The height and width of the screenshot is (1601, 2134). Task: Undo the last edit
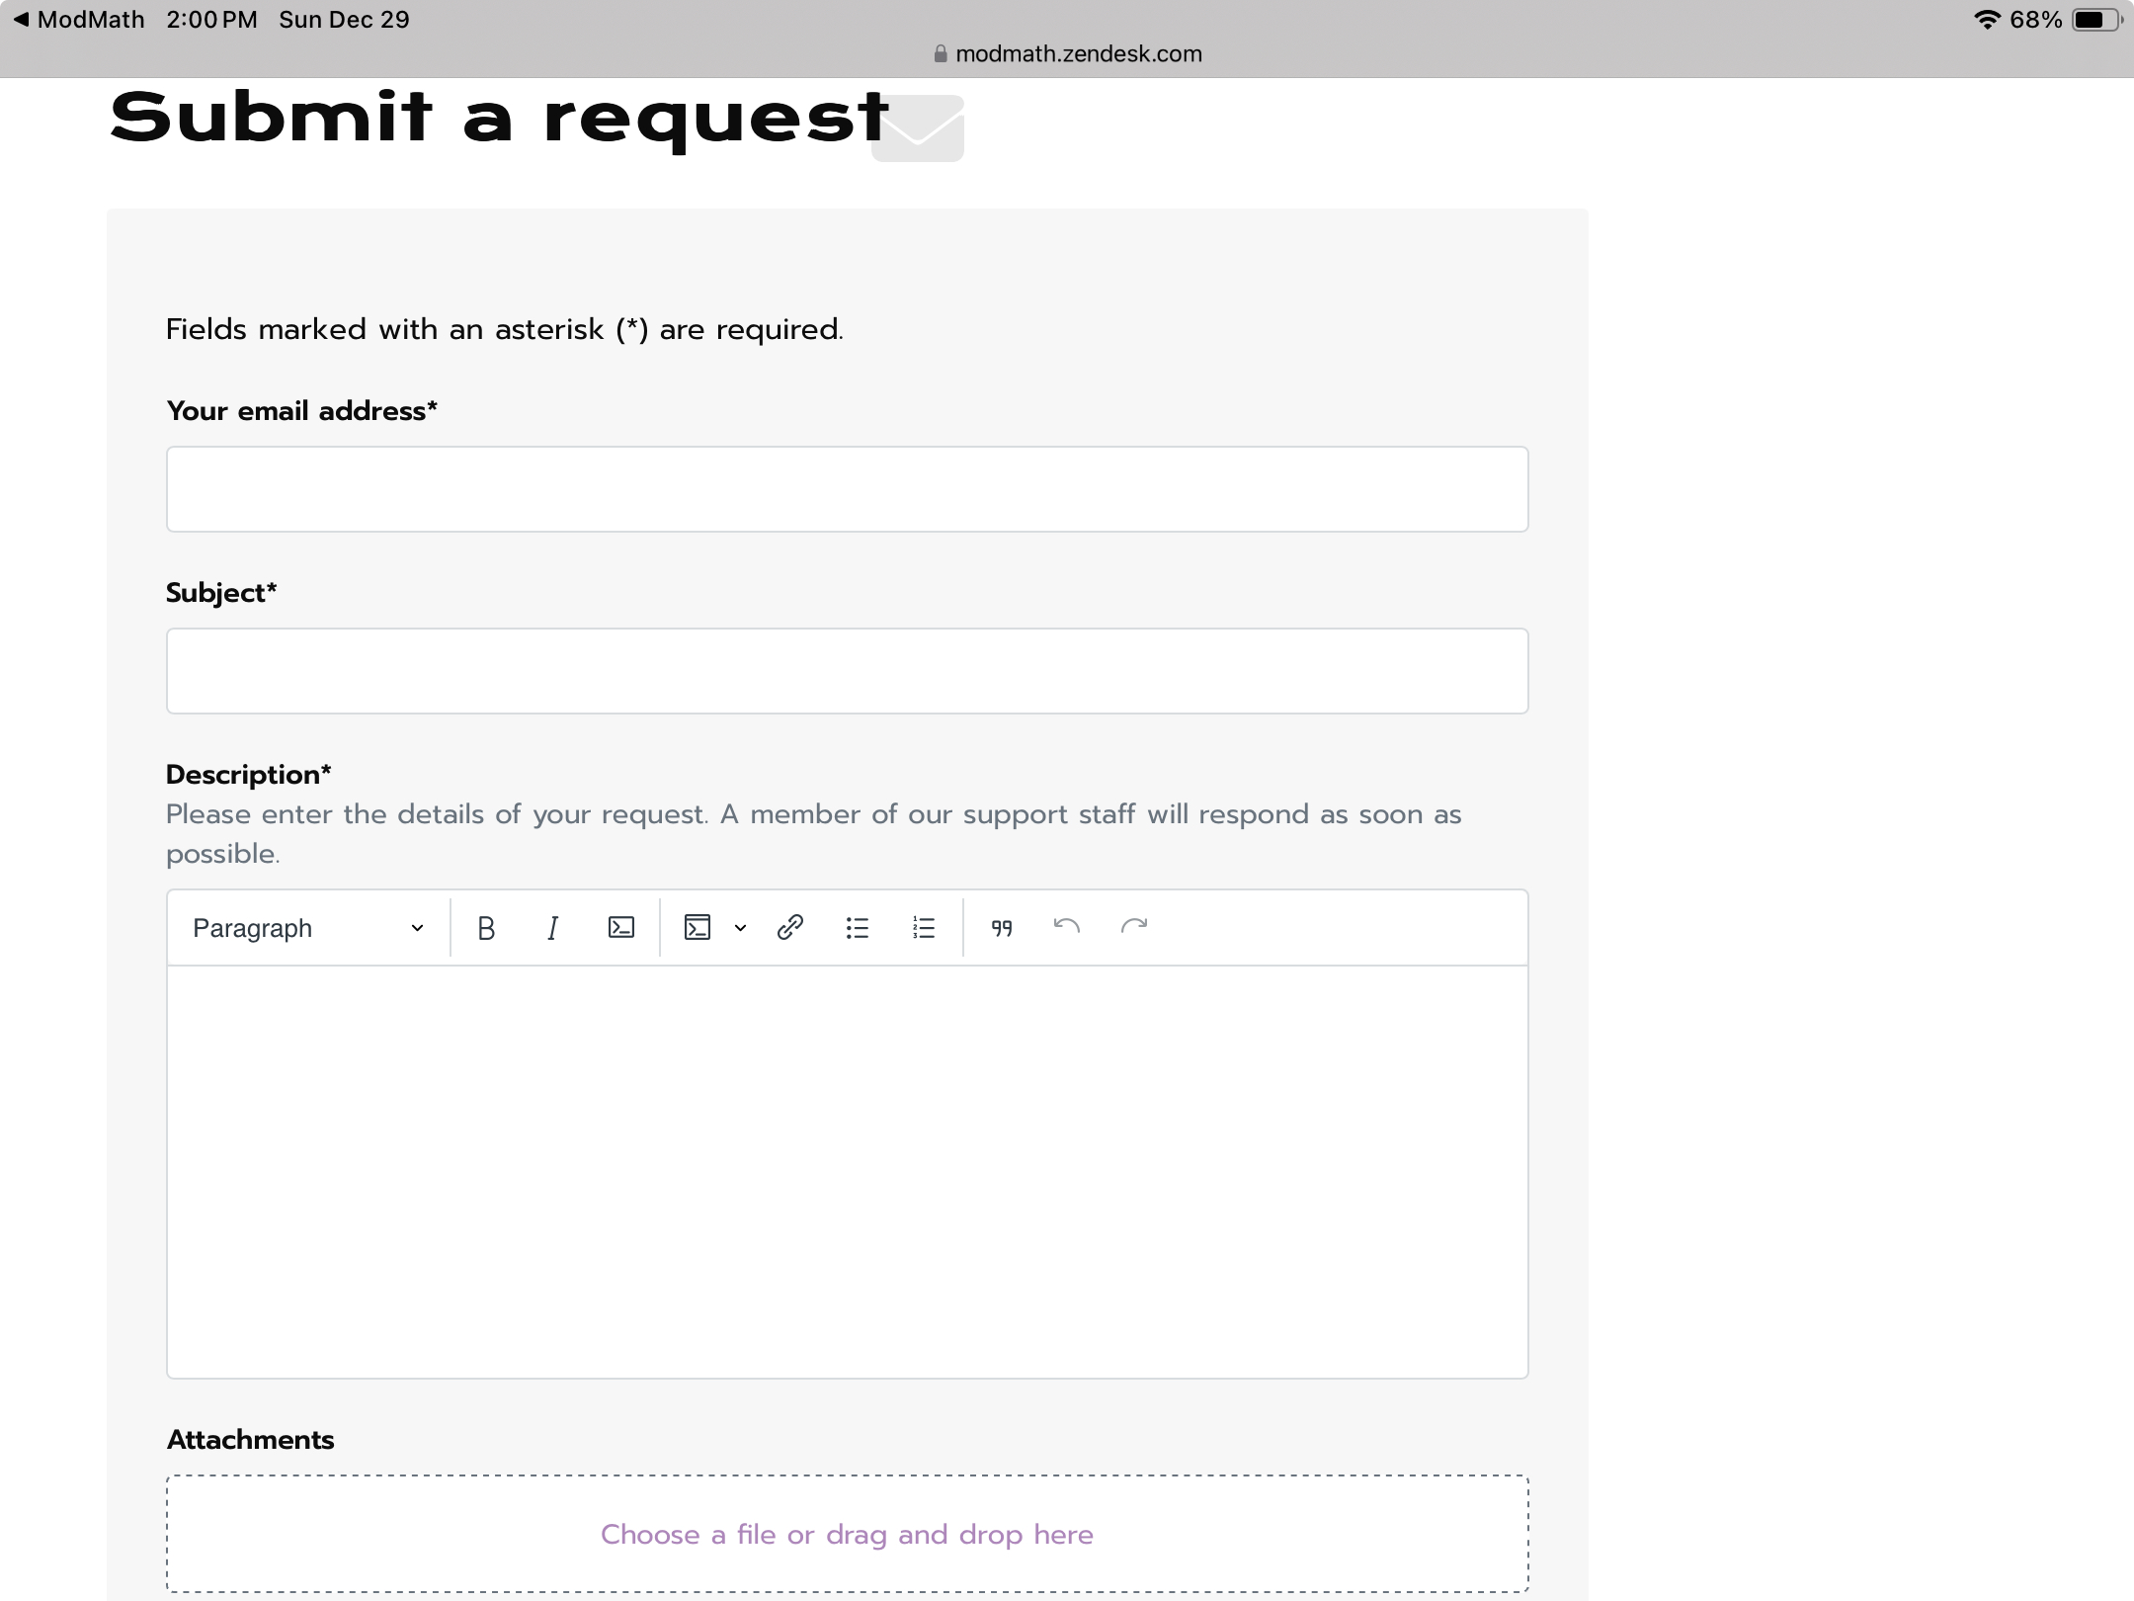(x=1067, y=927)
